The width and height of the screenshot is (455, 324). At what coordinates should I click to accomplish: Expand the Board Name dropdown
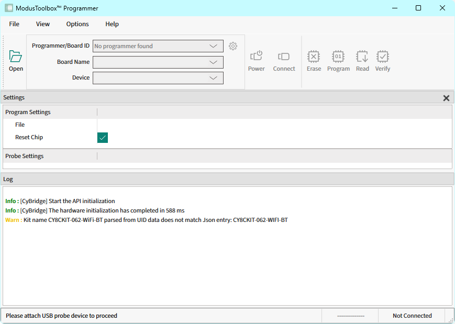point(213,62)
